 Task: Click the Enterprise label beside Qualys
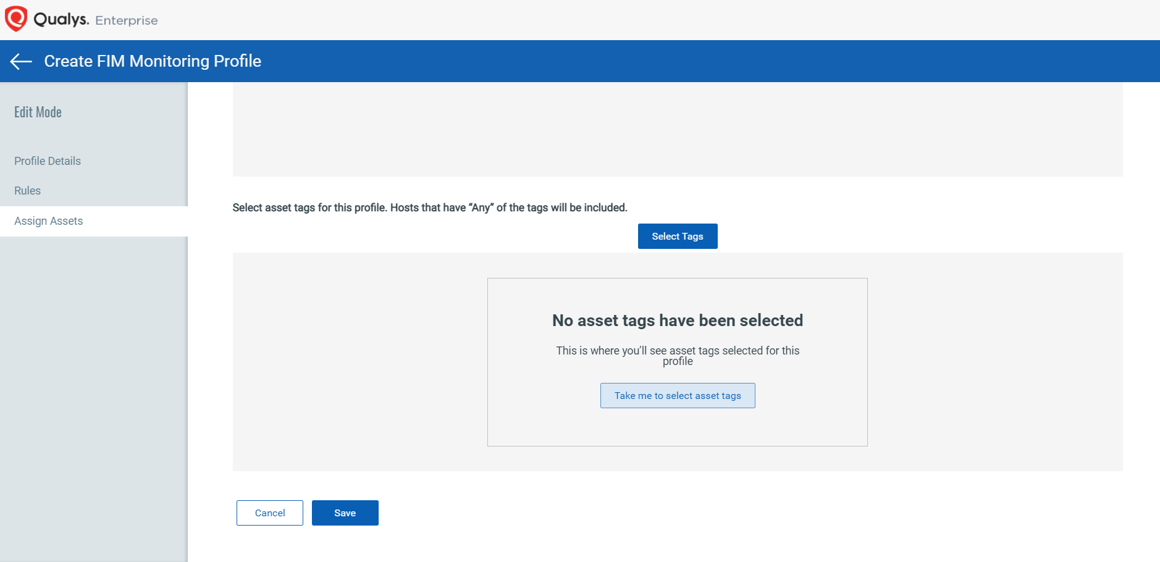pos(127,20)
